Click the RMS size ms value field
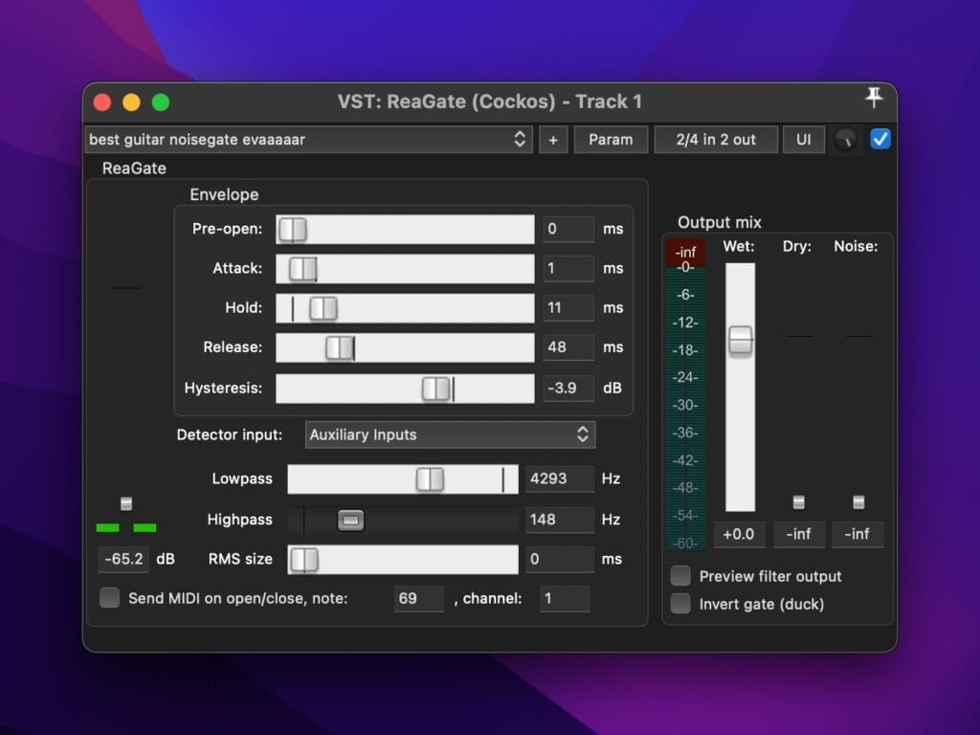Image resolution: width=980 pixels, height=735 pixels. coord(559,559)
